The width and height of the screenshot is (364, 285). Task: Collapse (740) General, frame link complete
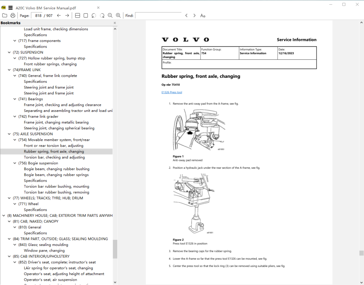tap(15, 76)
